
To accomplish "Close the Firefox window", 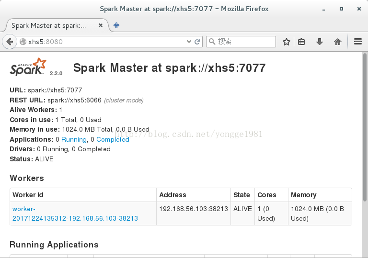I will [359, 9].
